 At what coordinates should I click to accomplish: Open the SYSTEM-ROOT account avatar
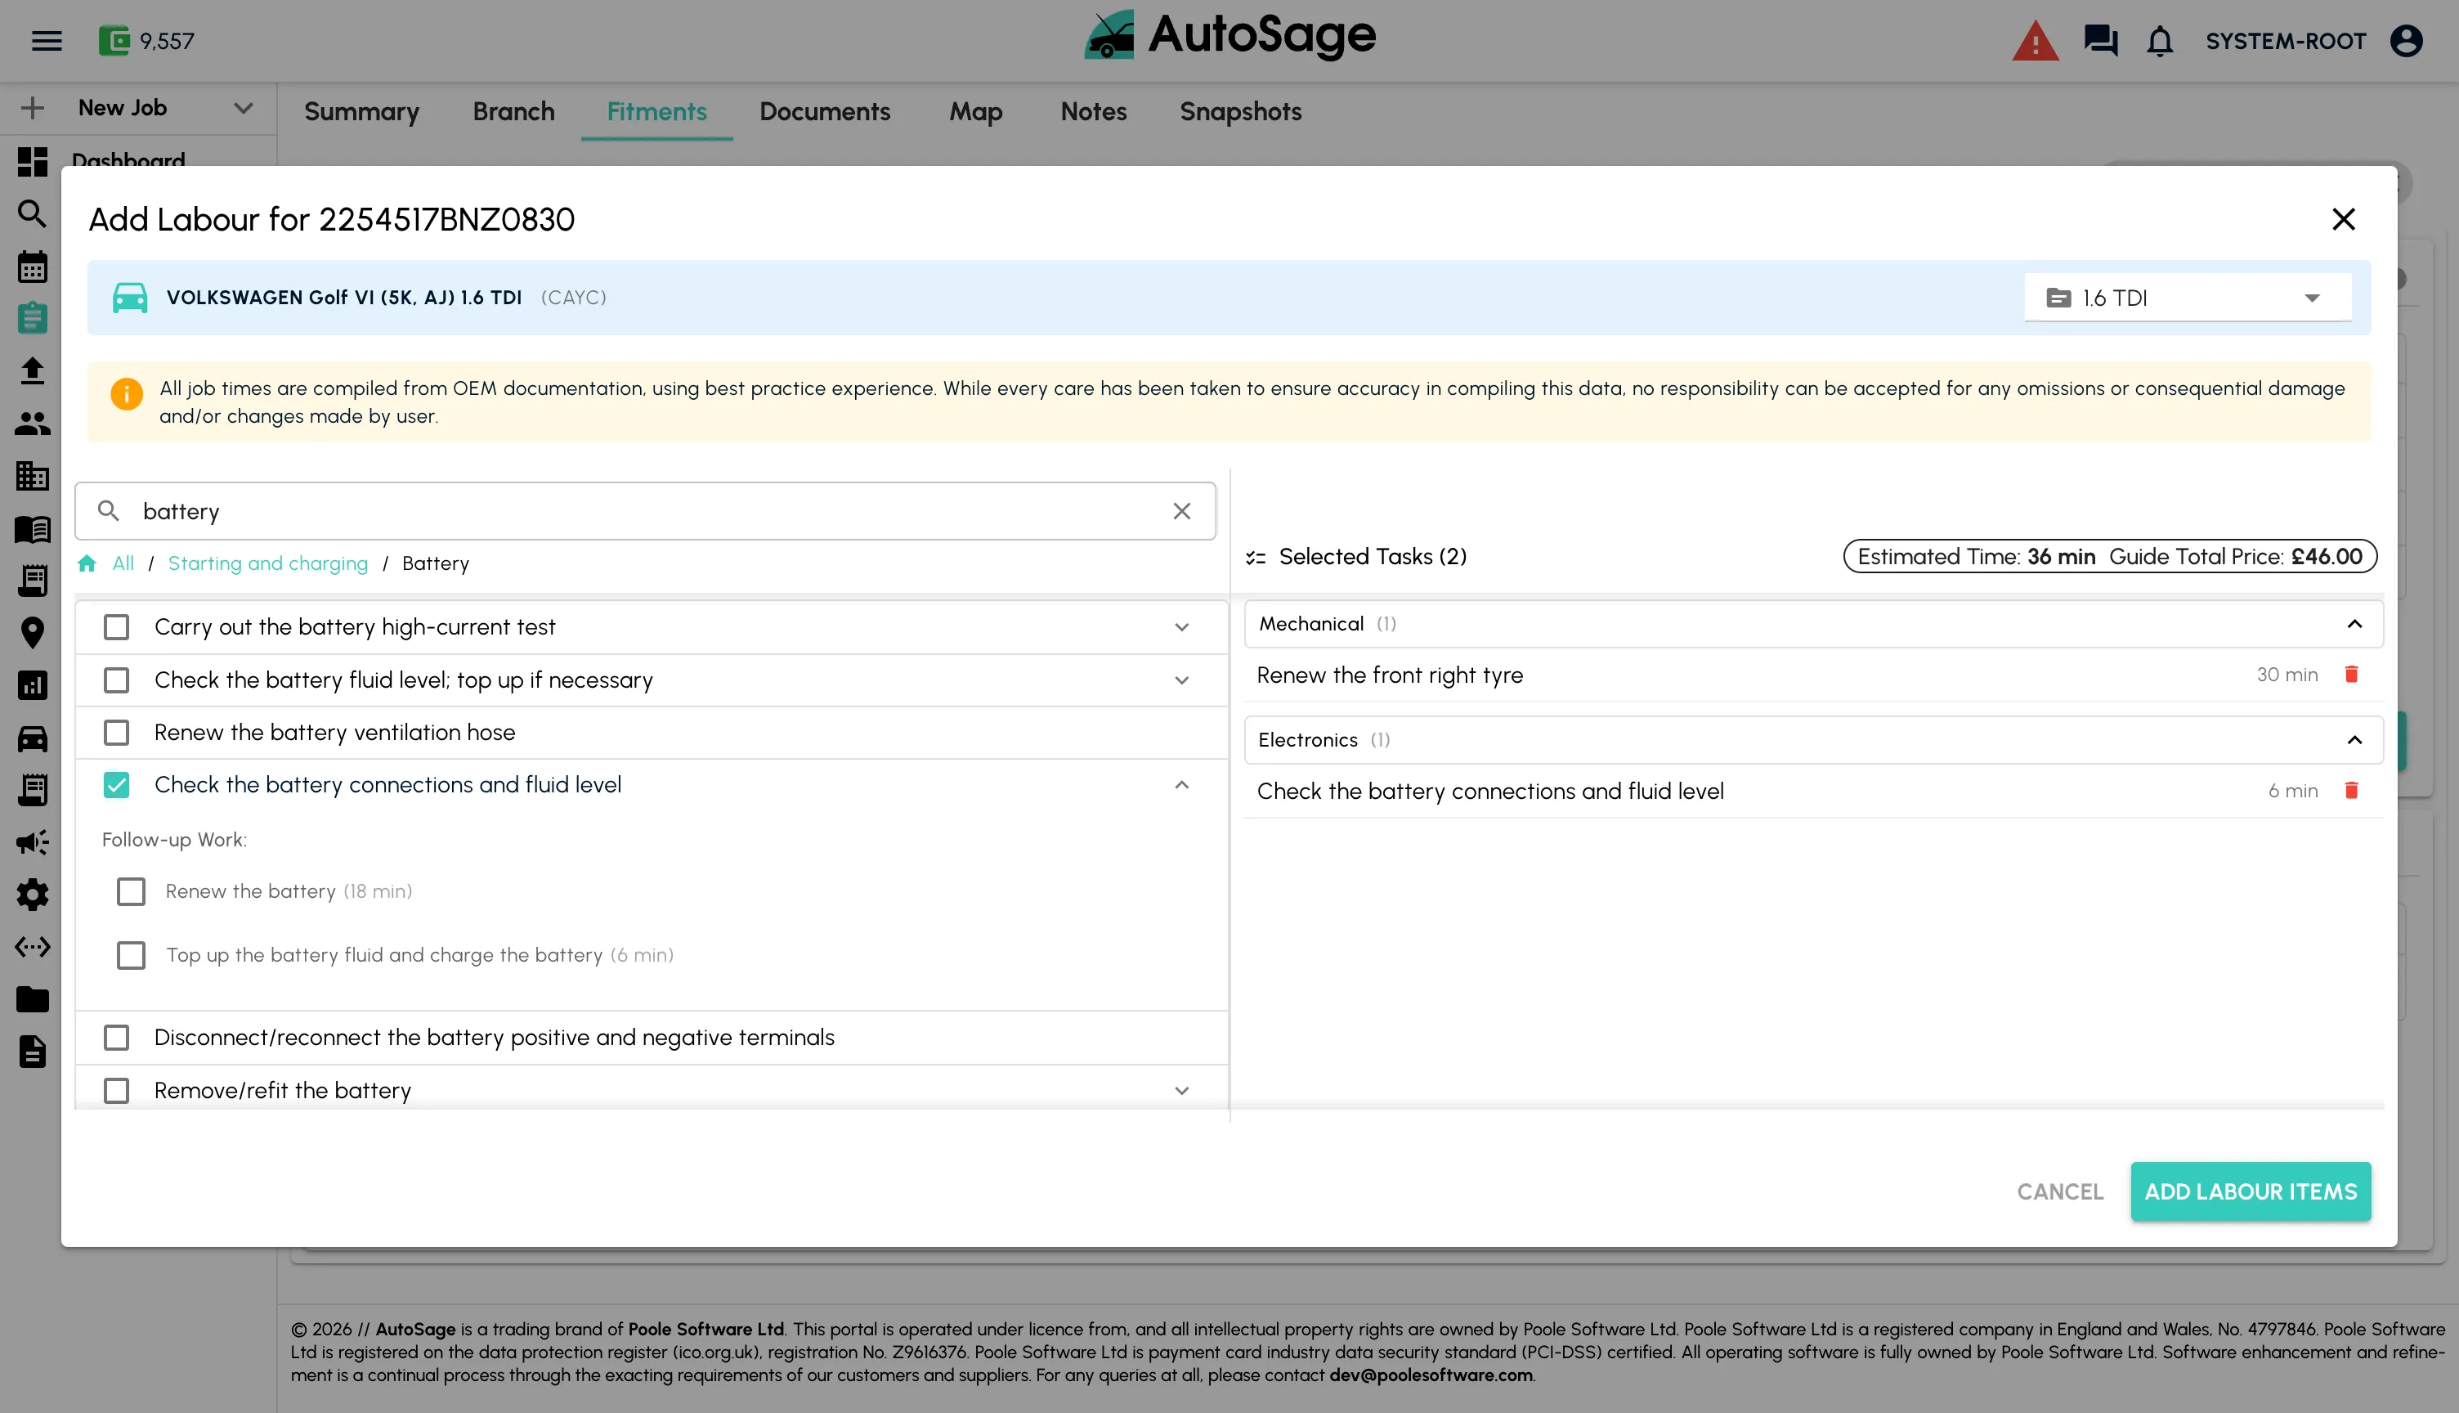(2407, 41)
